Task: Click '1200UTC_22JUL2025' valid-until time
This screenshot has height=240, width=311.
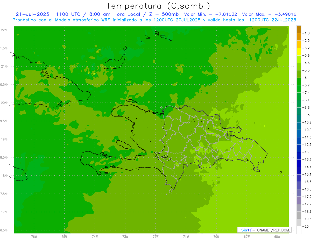Action: [273, 20]
